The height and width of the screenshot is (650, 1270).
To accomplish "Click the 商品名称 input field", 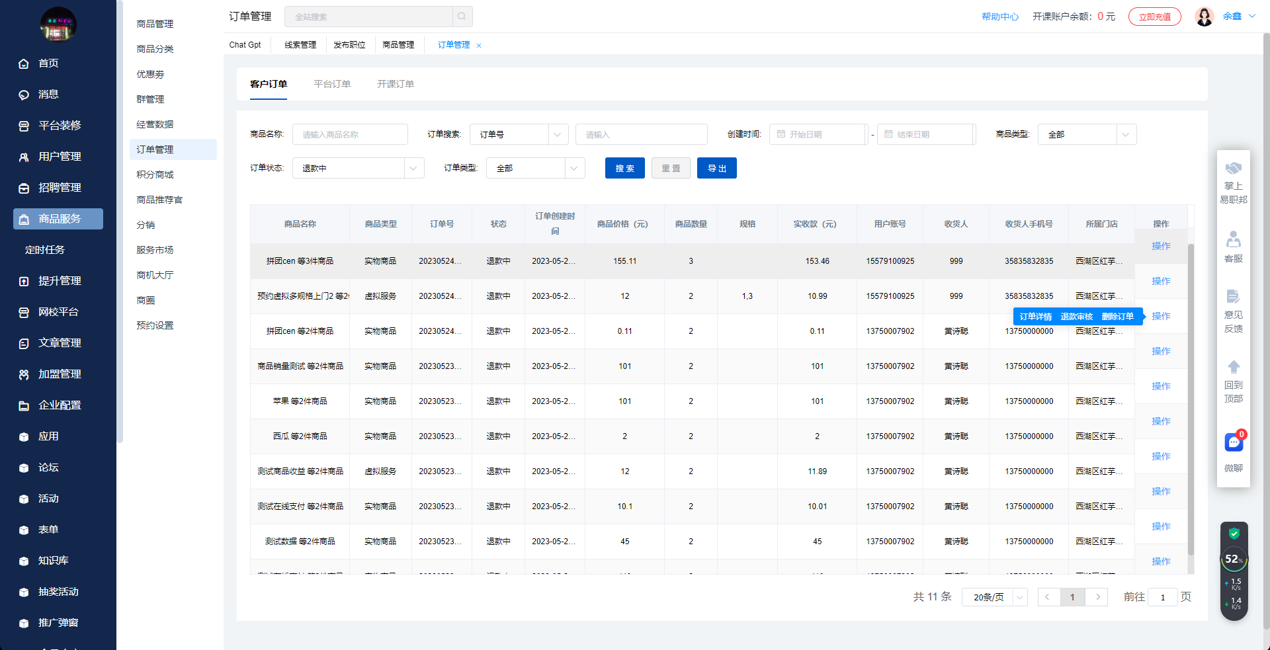I will coord(350,135).
